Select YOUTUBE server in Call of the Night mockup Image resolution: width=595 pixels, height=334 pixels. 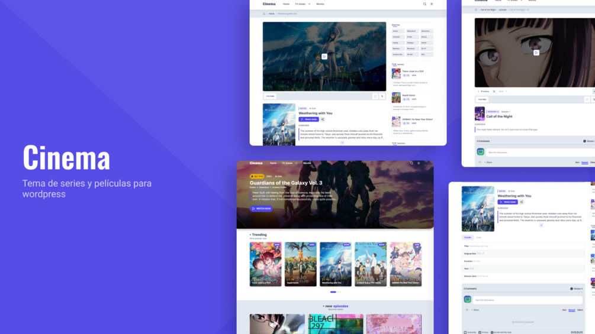coord(483,99)
